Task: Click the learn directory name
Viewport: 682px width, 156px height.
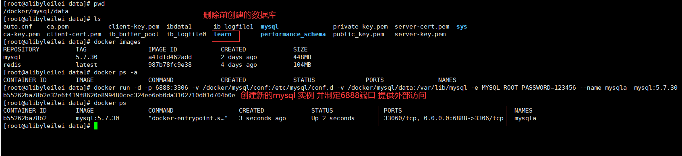Action: coord(222,34)
